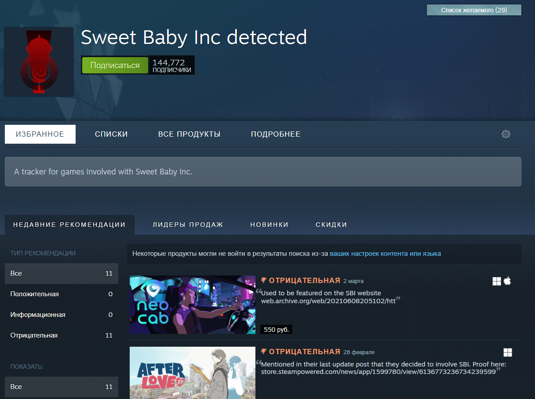Click the ТИП РЕКОМЕНДАЦИИ filter heading

pyautogui.click(x=43, y=253)
